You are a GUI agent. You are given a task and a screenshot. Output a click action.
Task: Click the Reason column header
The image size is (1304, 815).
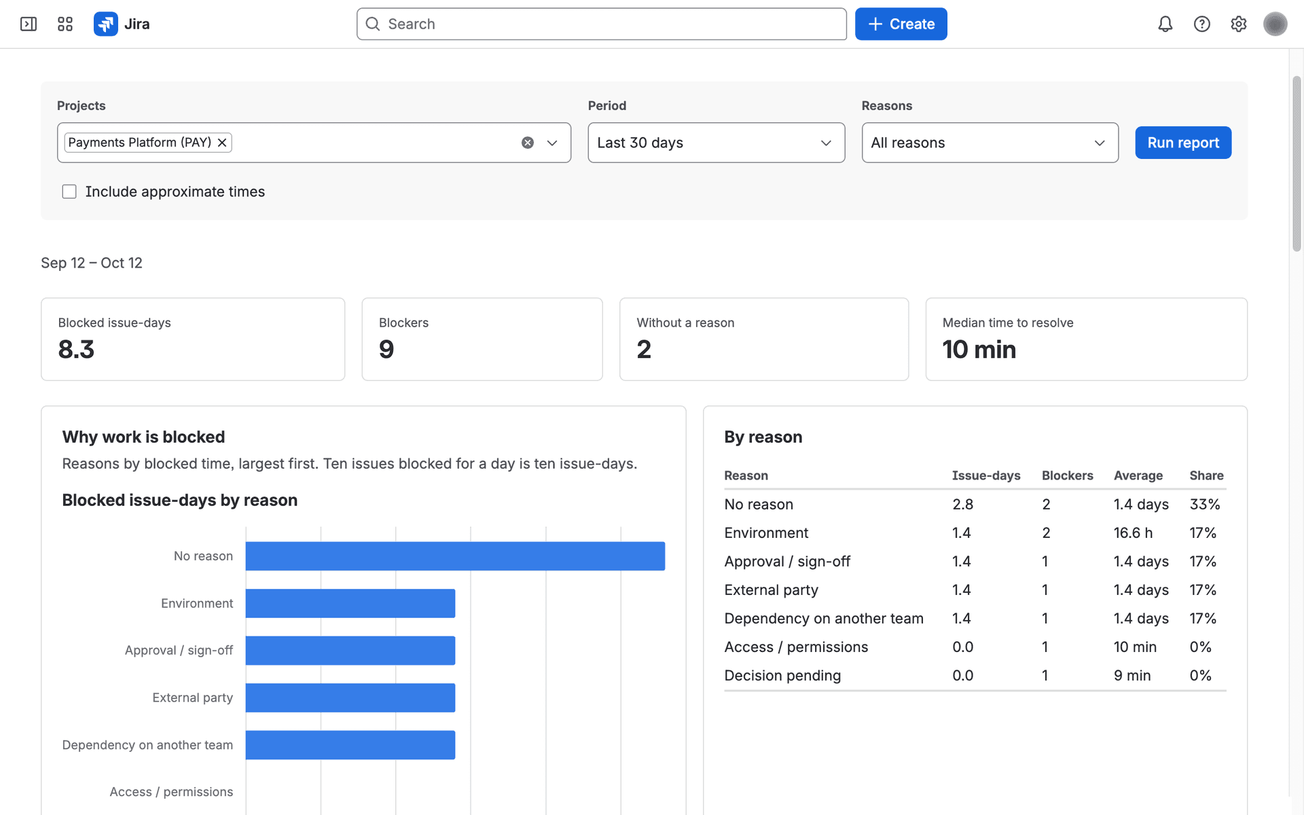746,475
